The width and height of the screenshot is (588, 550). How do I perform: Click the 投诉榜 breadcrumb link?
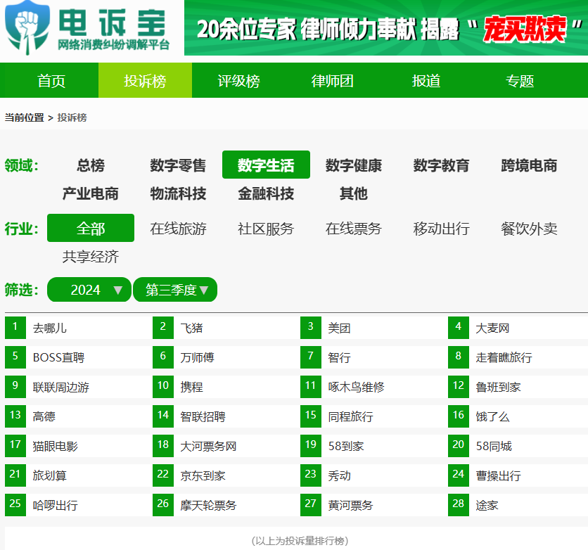tap(72, 117)
